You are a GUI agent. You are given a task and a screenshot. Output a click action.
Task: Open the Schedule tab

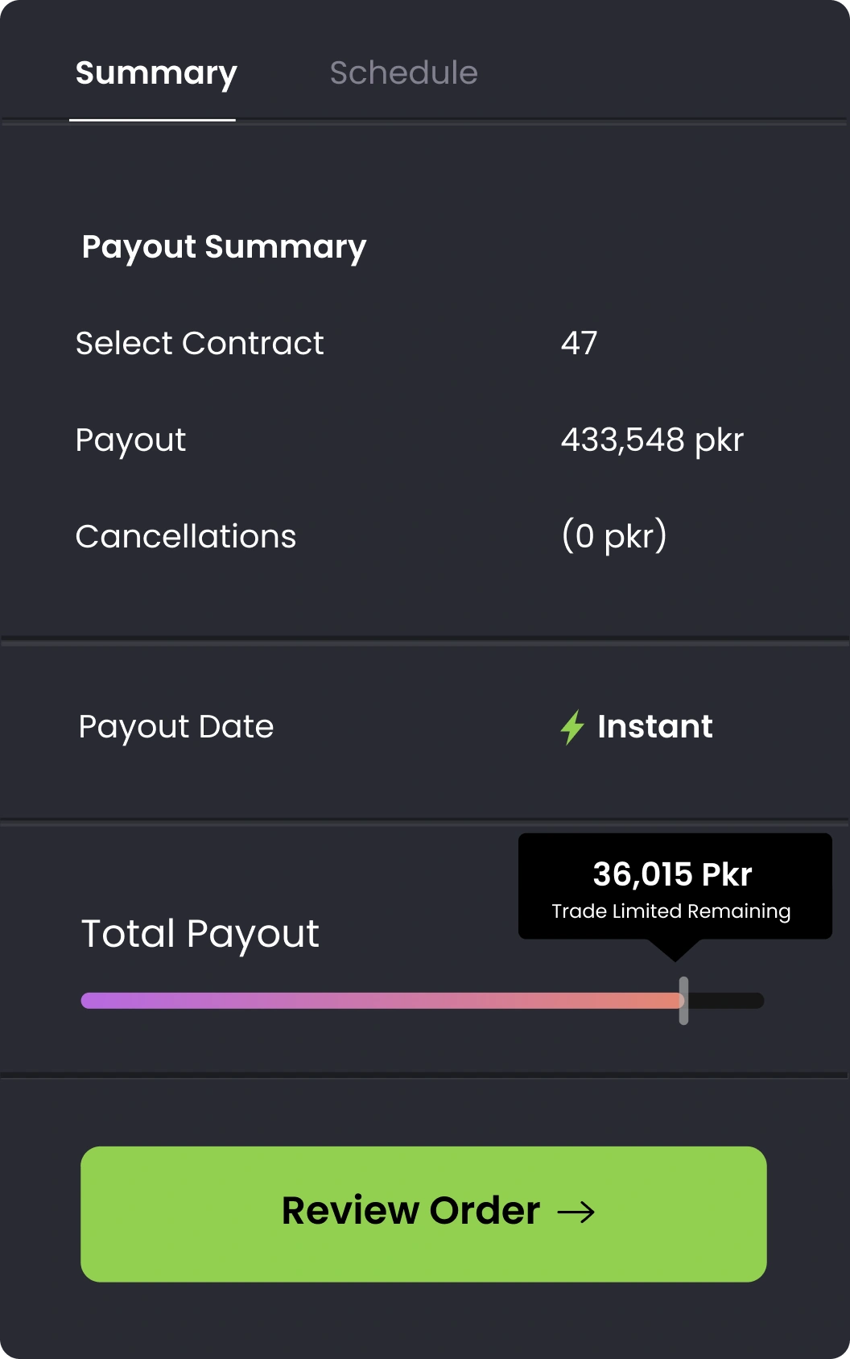pyautogui.click(x=403, y=73)
